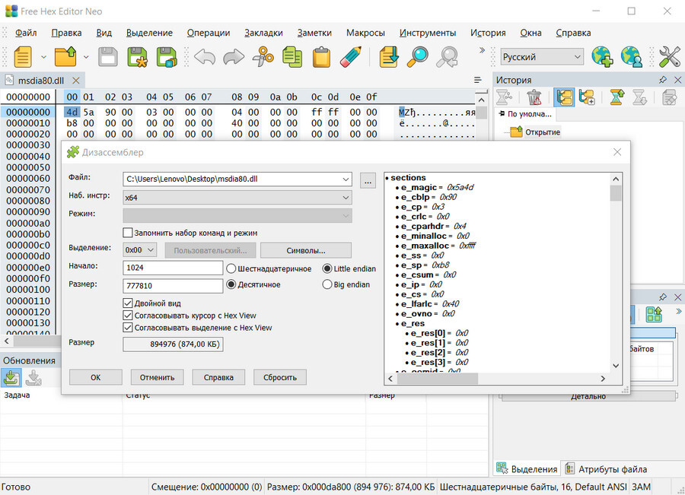Open the Инструменты menu
The image size is (685, 495).
point(427,33)
